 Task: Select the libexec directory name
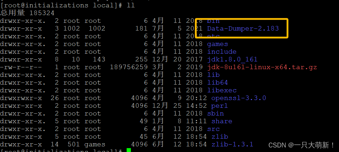point(222,90)
